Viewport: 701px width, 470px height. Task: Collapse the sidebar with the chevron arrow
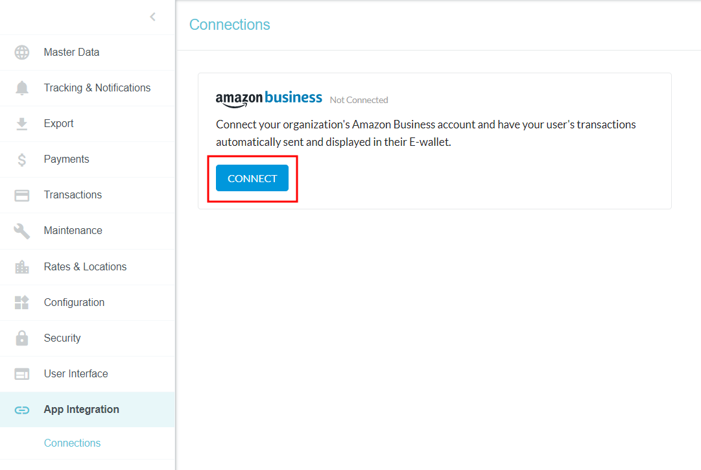153,17
